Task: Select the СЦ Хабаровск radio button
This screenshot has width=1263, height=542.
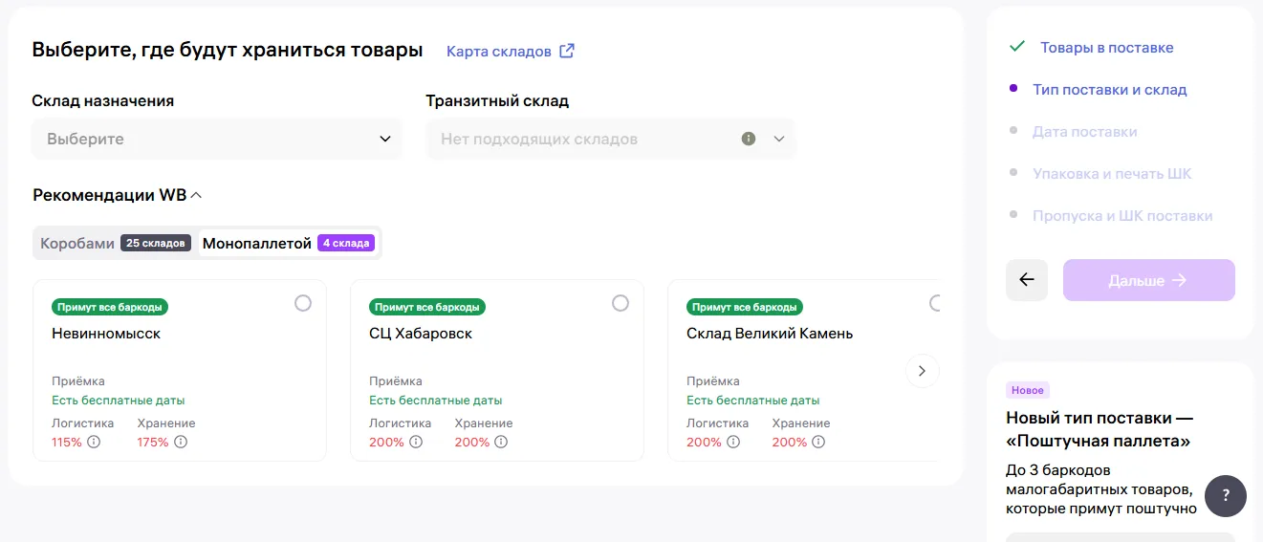Action: (x=621, y=303)
